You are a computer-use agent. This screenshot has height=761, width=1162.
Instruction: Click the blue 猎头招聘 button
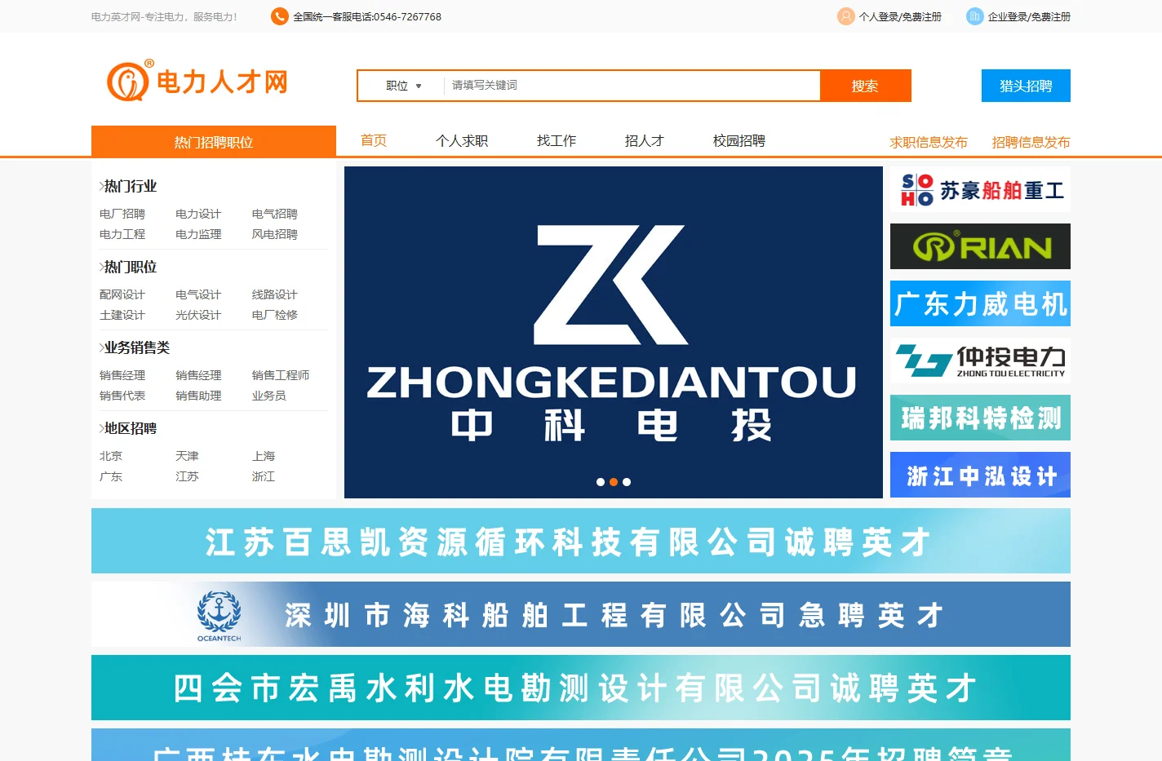coord(1026,86)
